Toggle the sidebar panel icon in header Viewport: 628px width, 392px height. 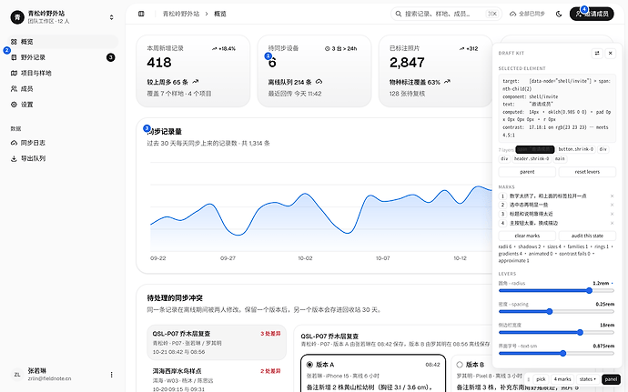[141, 14]
